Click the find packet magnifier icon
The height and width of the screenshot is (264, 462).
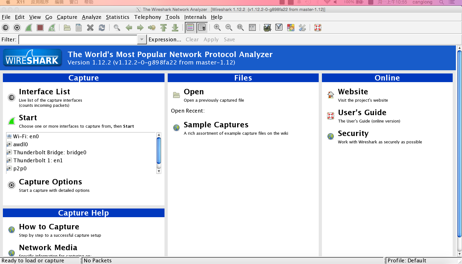[x=117, y=28]
